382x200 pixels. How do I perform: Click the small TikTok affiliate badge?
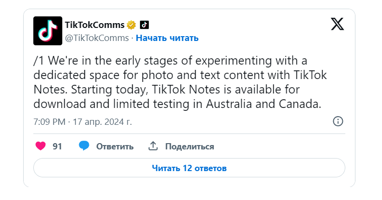tap(144, 25)
